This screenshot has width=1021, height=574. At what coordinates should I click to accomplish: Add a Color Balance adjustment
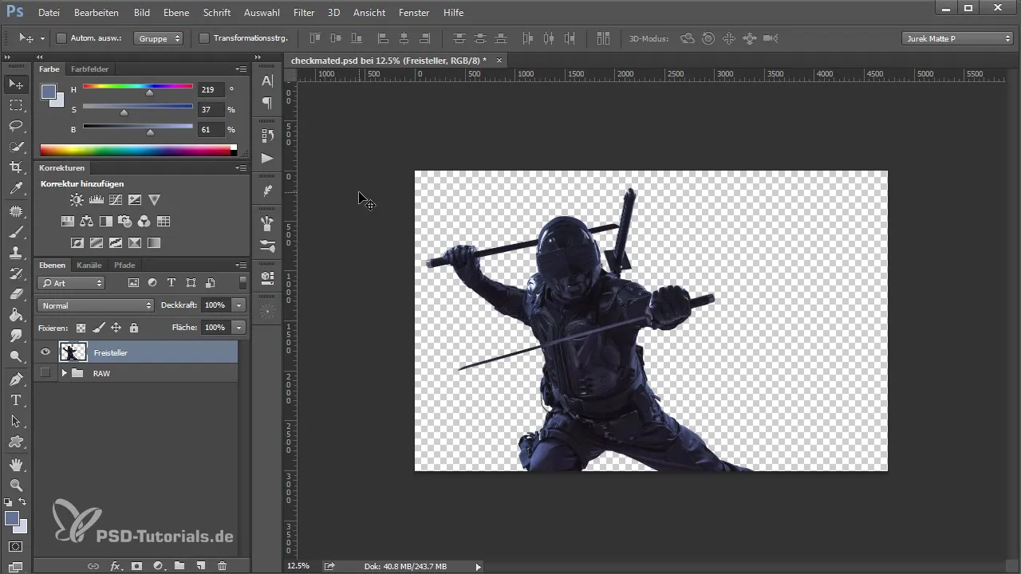tap(87, 222)
